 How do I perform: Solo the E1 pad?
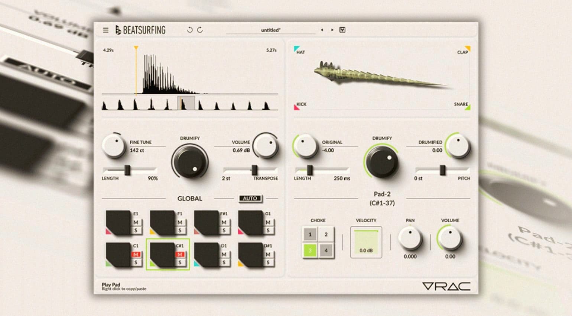click(136, 230)
